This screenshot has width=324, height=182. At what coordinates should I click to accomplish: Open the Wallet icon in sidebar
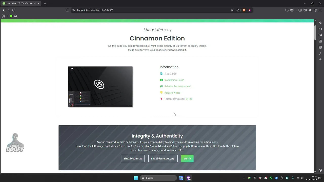pyautogui.click(x=320, y=35)
